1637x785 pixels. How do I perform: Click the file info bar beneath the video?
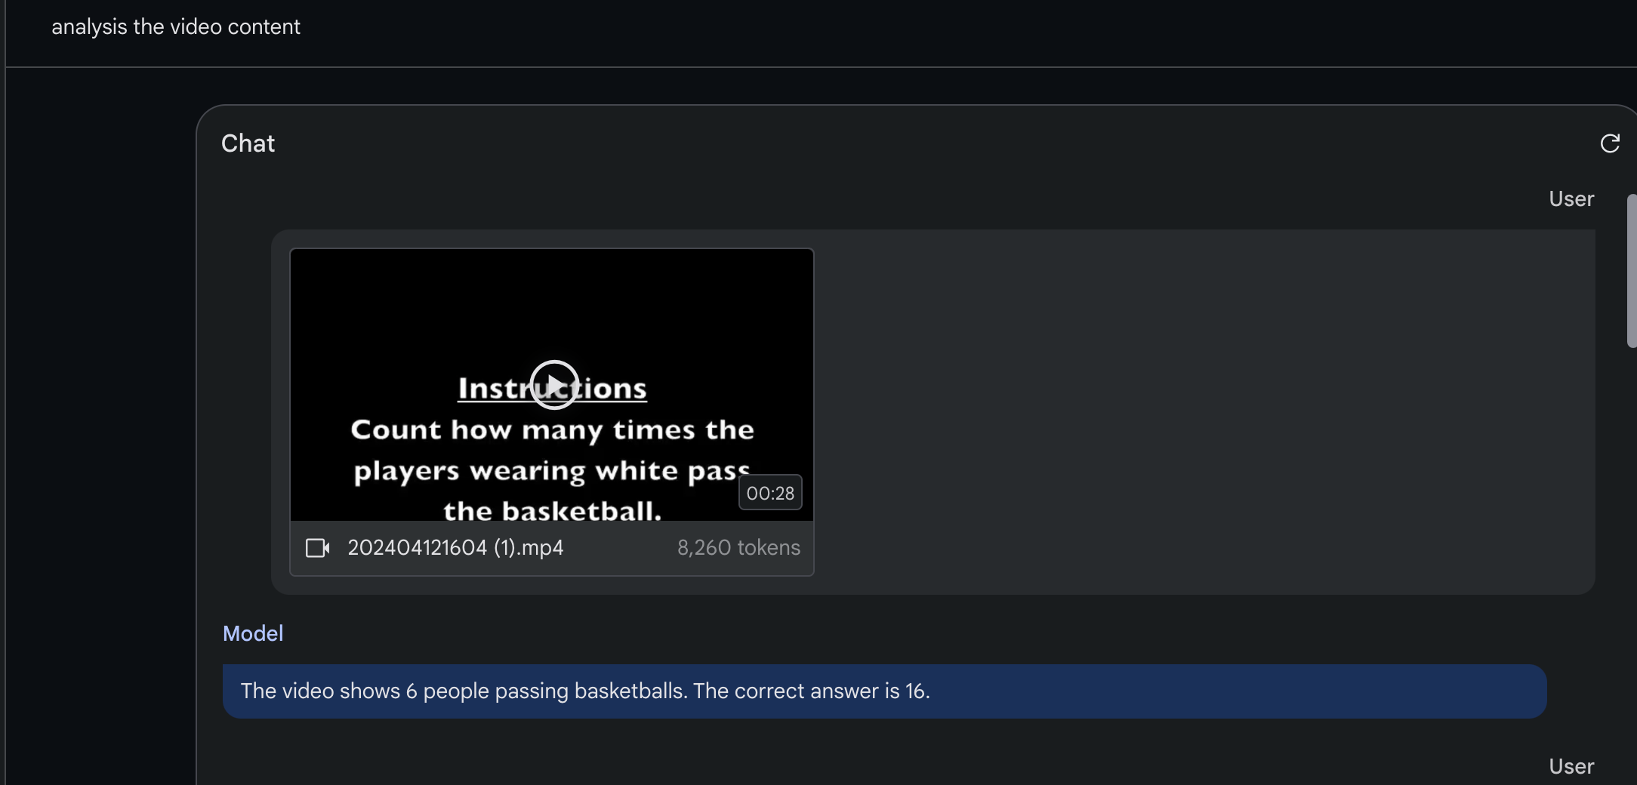[x=552, y=548]
